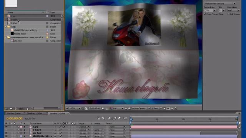
Task: Toggle transparency grid icon
Action: pos(130,108)
